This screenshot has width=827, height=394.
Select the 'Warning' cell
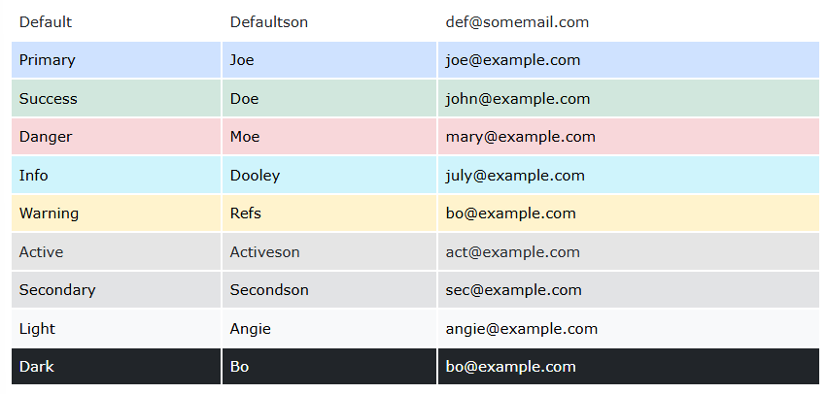116,213
